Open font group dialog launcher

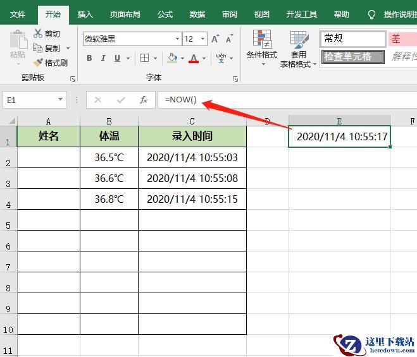[x=235, y=79]
